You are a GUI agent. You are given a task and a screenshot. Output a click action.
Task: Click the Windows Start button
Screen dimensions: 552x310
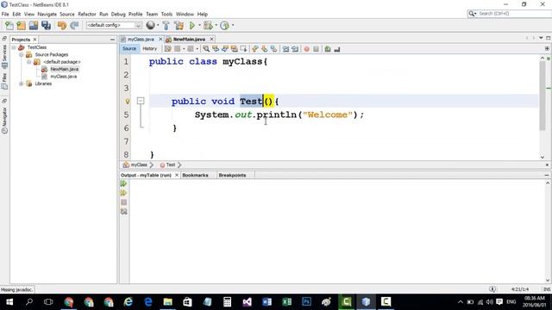click(x=9, y=301)
